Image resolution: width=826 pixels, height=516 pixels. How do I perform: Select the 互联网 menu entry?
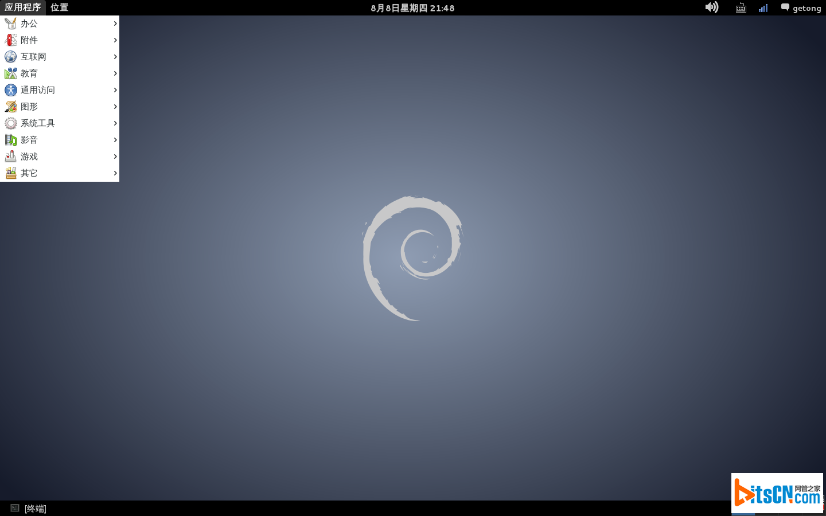(x=60, y=57)
